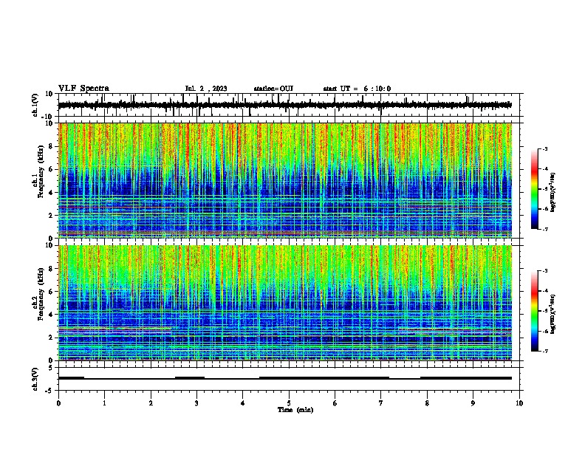Click inside the ch.1 spectrogram panel
585x452 pixels.
[x=285, y=180]
